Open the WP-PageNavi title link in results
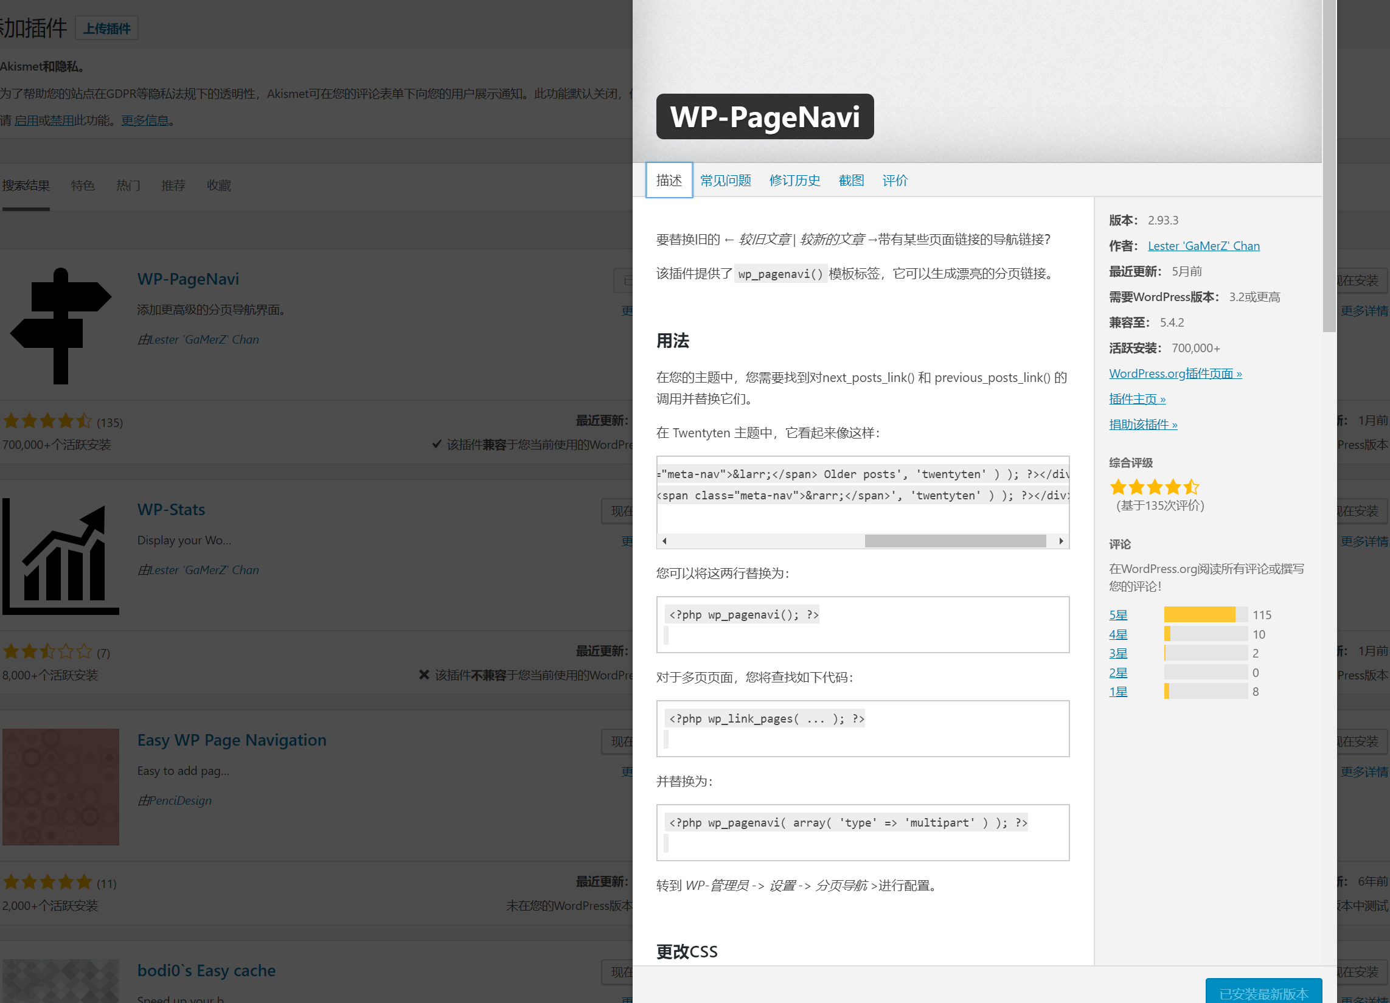Viewport: 1390px width, 1003px height. 188,279
